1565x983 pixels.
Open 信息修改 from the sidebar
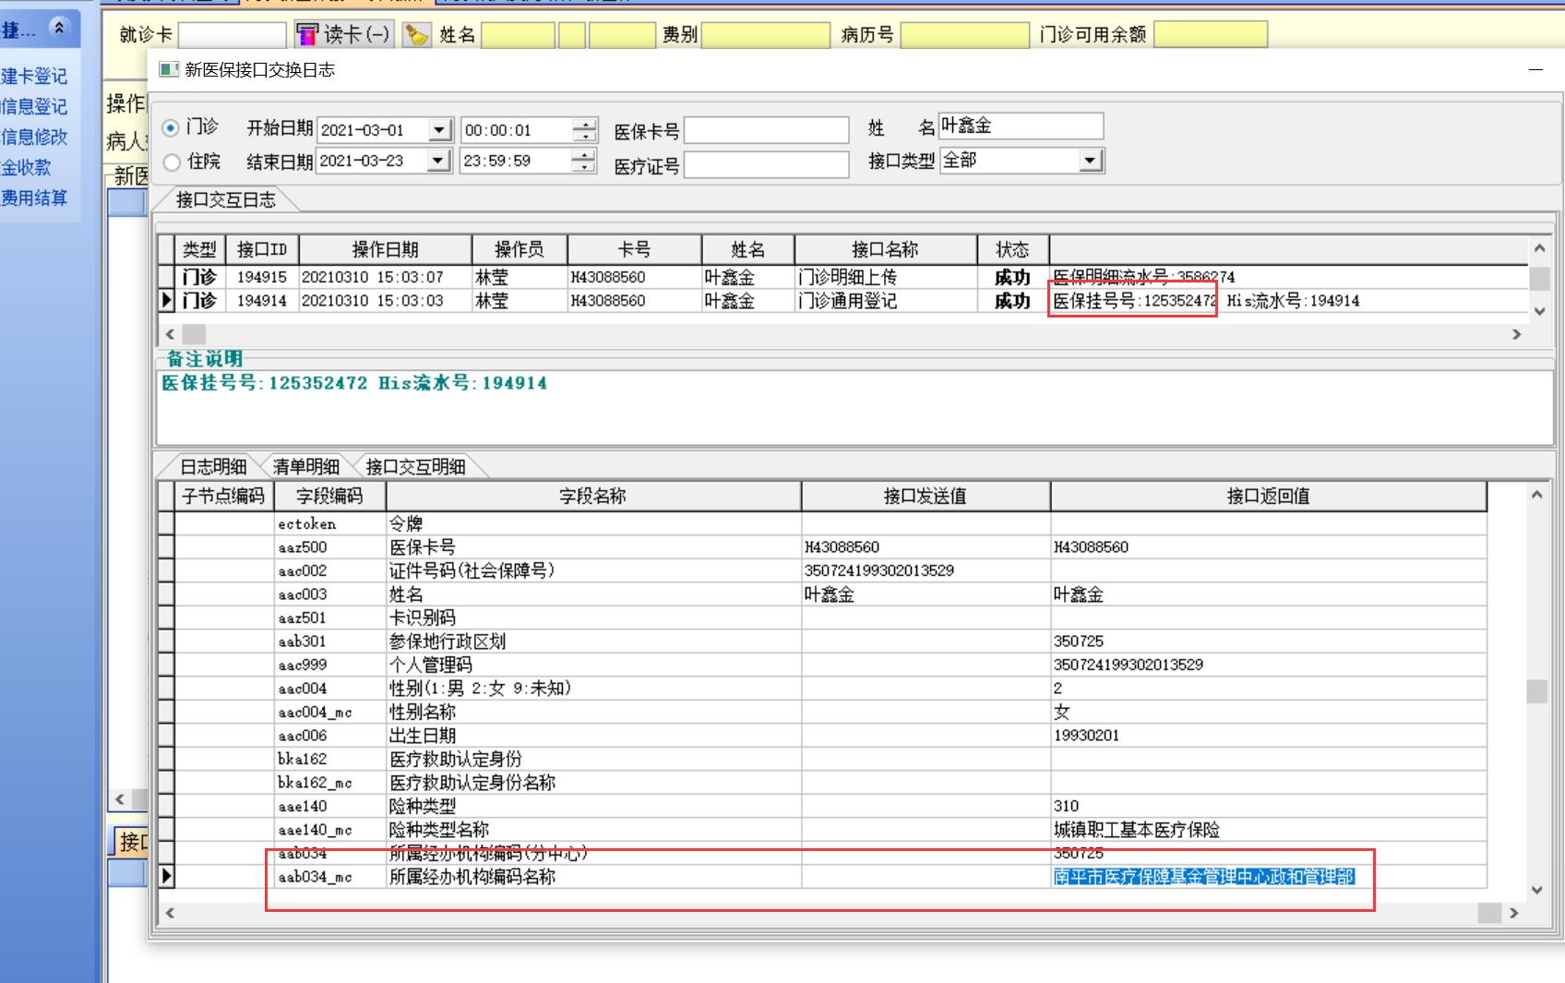pos(34,138)
